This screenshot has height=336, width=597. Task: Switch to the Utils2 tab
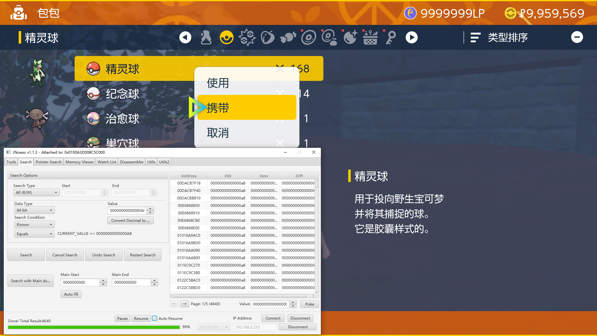[164, 162]
